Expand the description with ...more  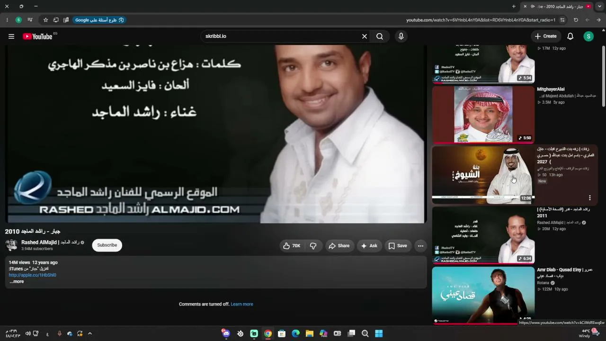pyautogui.click(x=17, y=282)
